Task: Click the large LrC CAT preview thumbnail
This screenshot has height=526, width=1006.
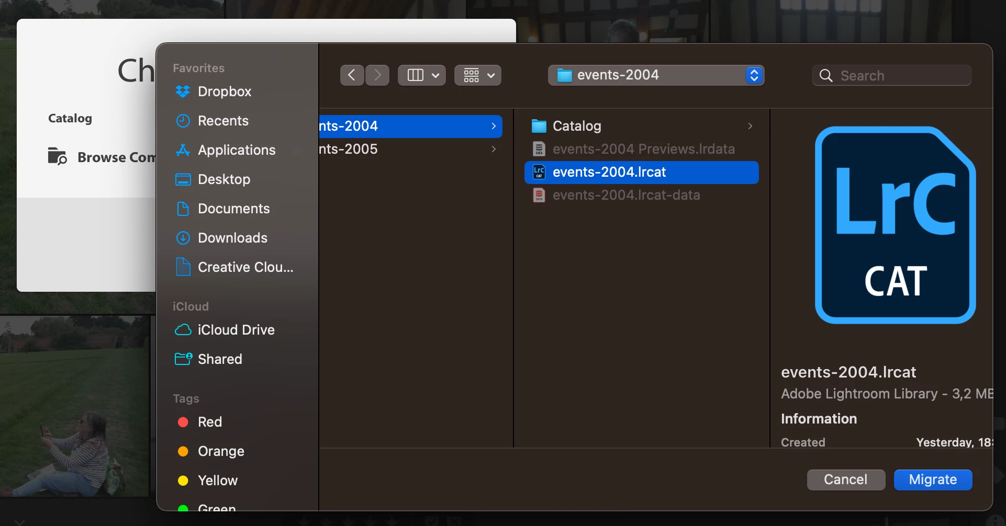Action: [895, 225]
